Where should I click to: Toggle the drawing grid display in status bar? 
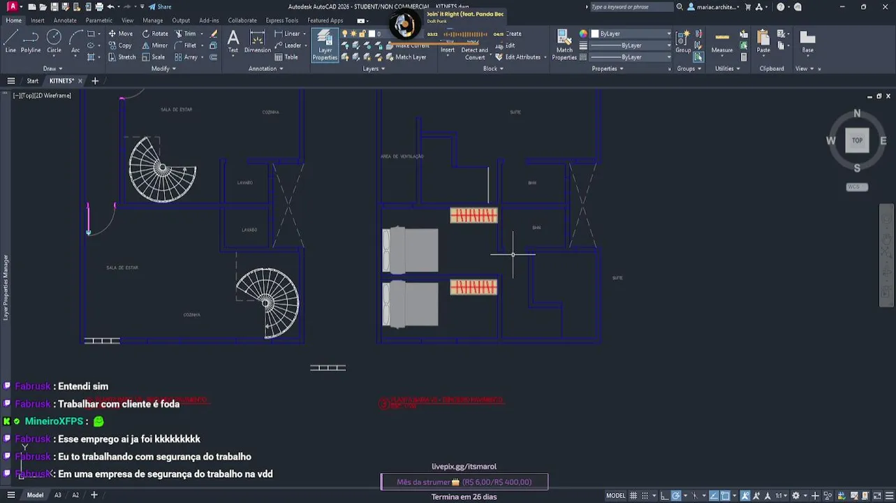click(x=634, y=495)
